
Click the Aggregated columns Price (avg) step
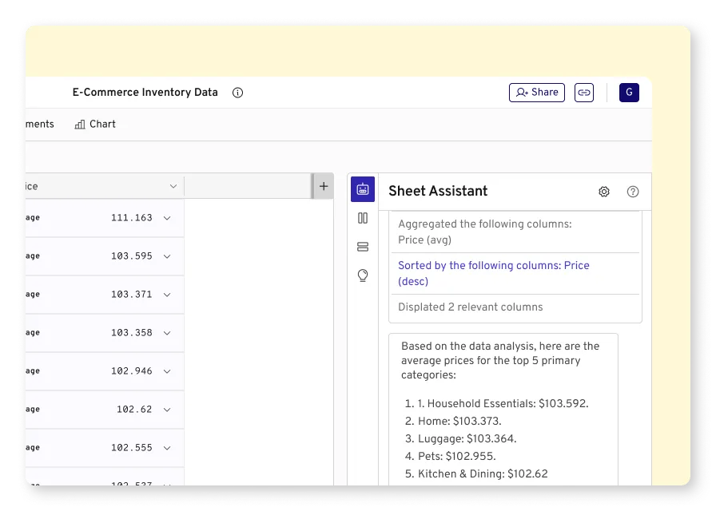point(484,232)
